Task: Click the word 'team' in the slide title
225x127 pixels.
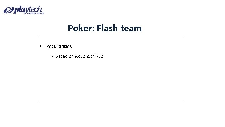Action: [132, 29]
